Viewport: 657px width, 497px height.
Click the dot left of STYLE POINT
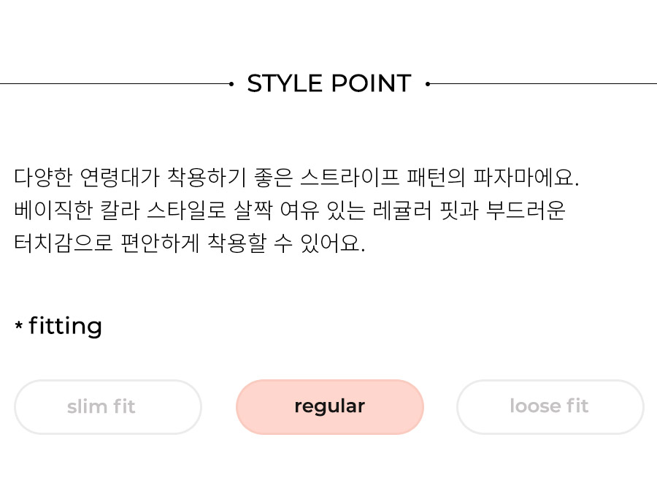click(x=231, y=84)
